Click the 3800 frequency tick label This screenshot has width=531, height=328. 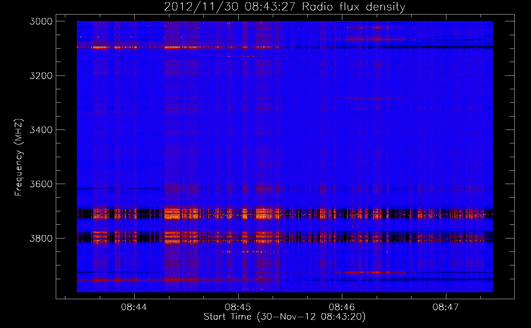tap(41, 238)
